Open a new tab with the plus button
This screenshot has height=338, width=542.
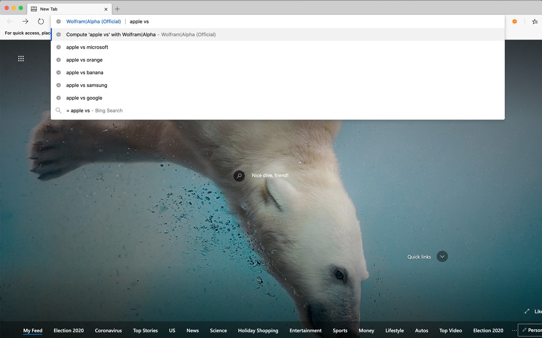pyautogui.click(x=117, y=9)
